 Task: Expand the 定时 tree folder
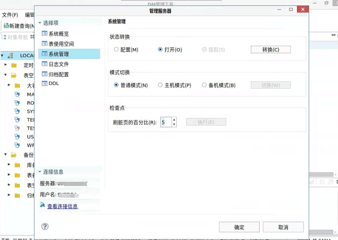[6, 65]
